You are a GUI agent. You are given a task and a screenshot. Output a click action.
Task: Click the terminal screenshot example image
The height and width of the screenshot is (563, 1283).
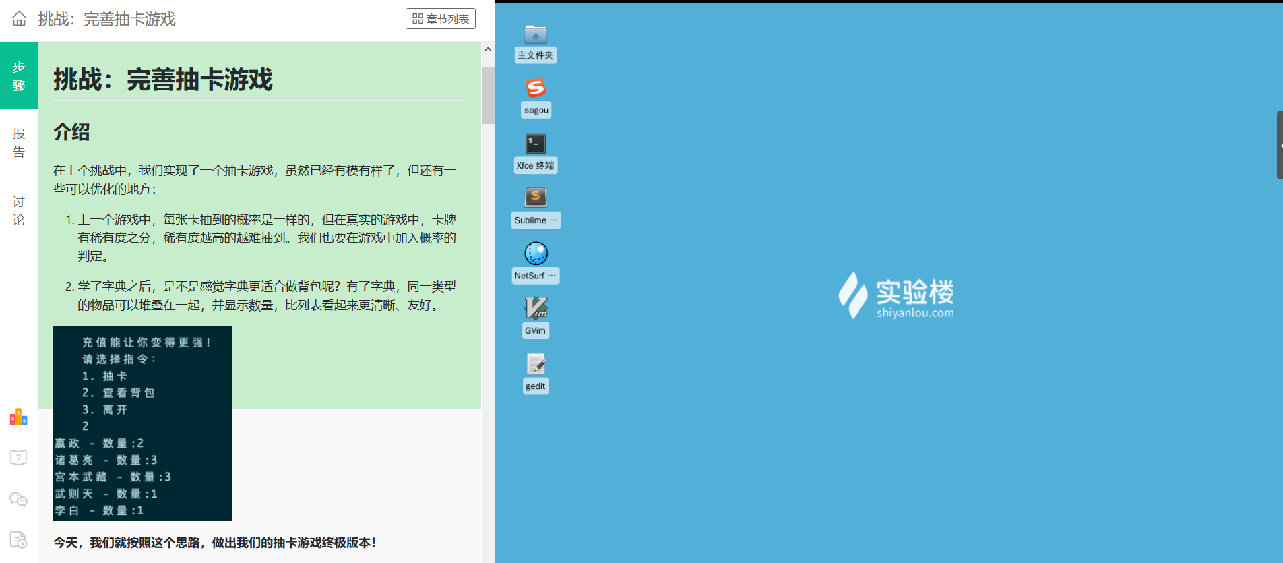143,423
